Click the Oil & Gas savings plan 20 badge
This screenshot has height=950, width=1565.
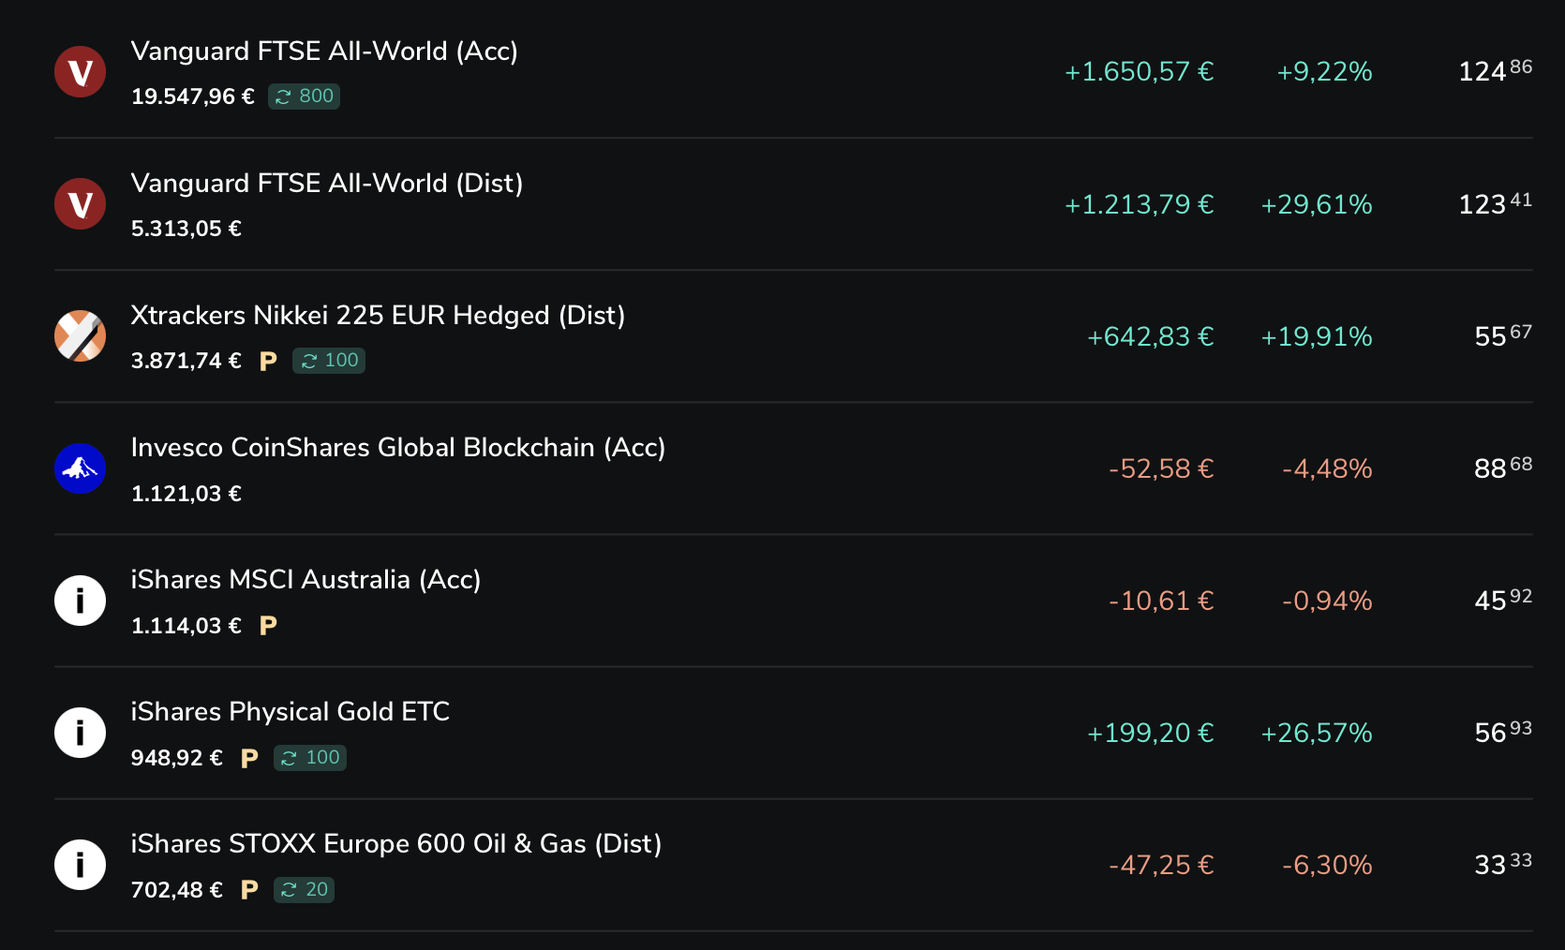point(305,890)
